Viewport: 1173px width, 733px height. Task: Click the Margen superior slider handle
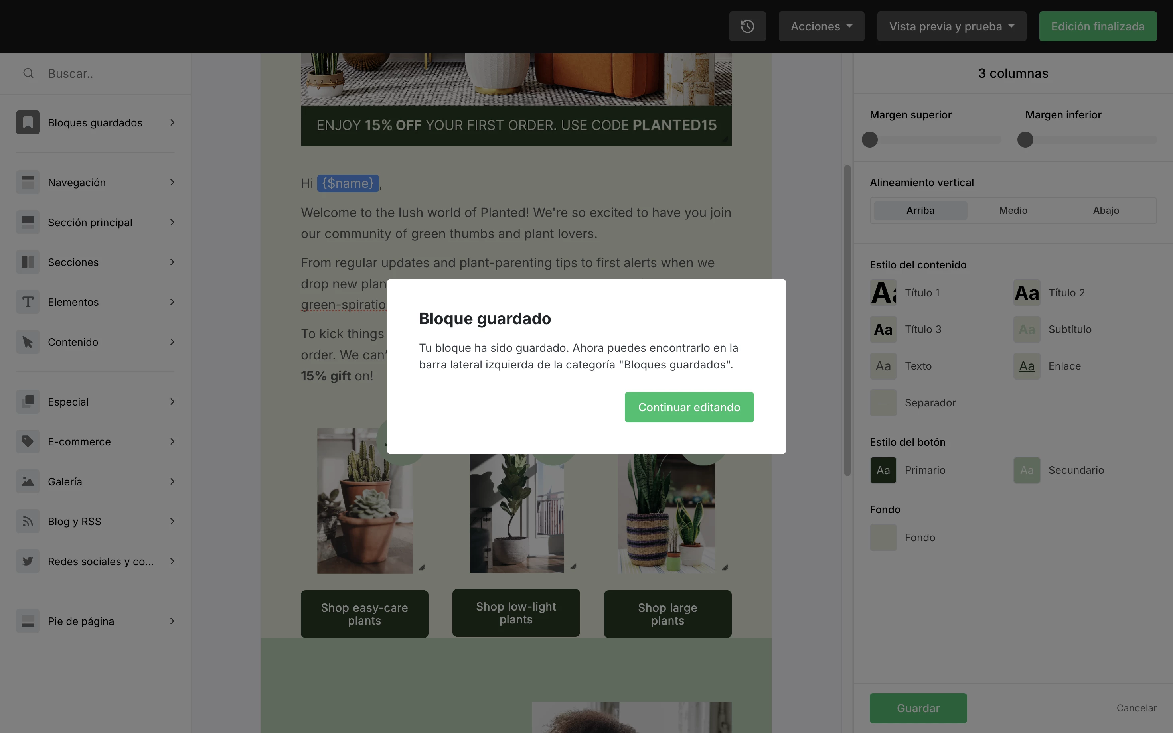(869, 140)
